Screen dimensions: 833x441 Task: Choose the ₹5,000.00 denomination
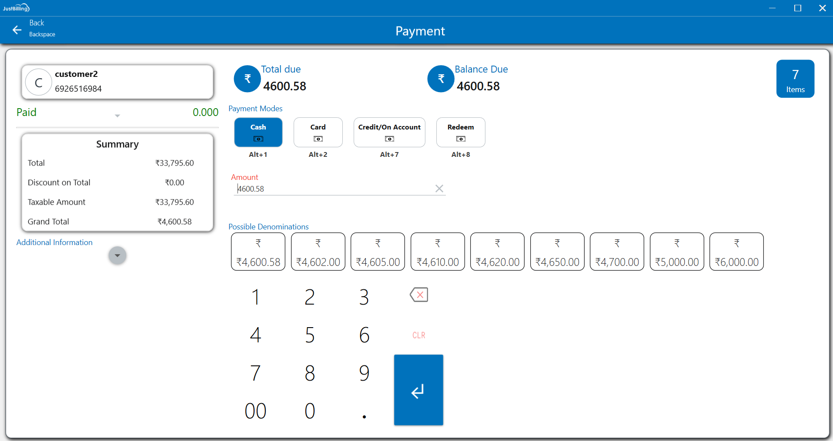click(676, 252)
